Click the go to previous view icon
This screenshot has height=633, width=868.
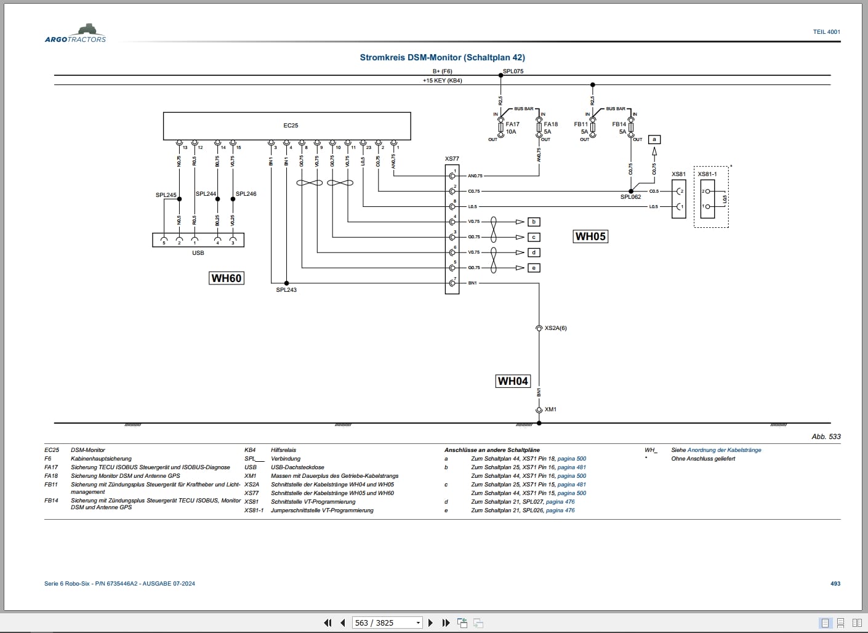click(462, 623)
